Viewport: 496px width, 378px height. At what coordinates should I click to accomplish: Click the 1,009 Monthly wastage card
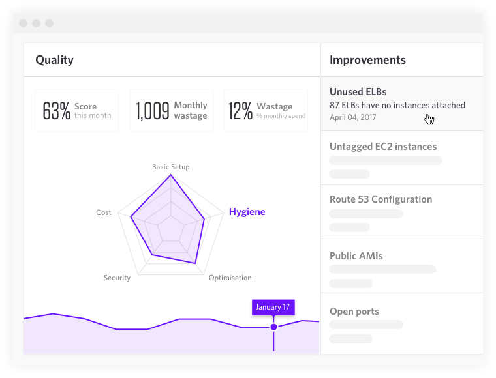(x=171, y=110)
